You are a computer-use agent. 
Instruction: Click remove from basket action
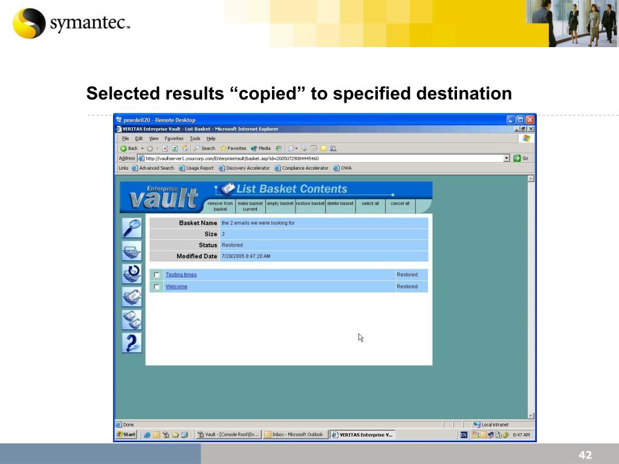tap(220, 207)
